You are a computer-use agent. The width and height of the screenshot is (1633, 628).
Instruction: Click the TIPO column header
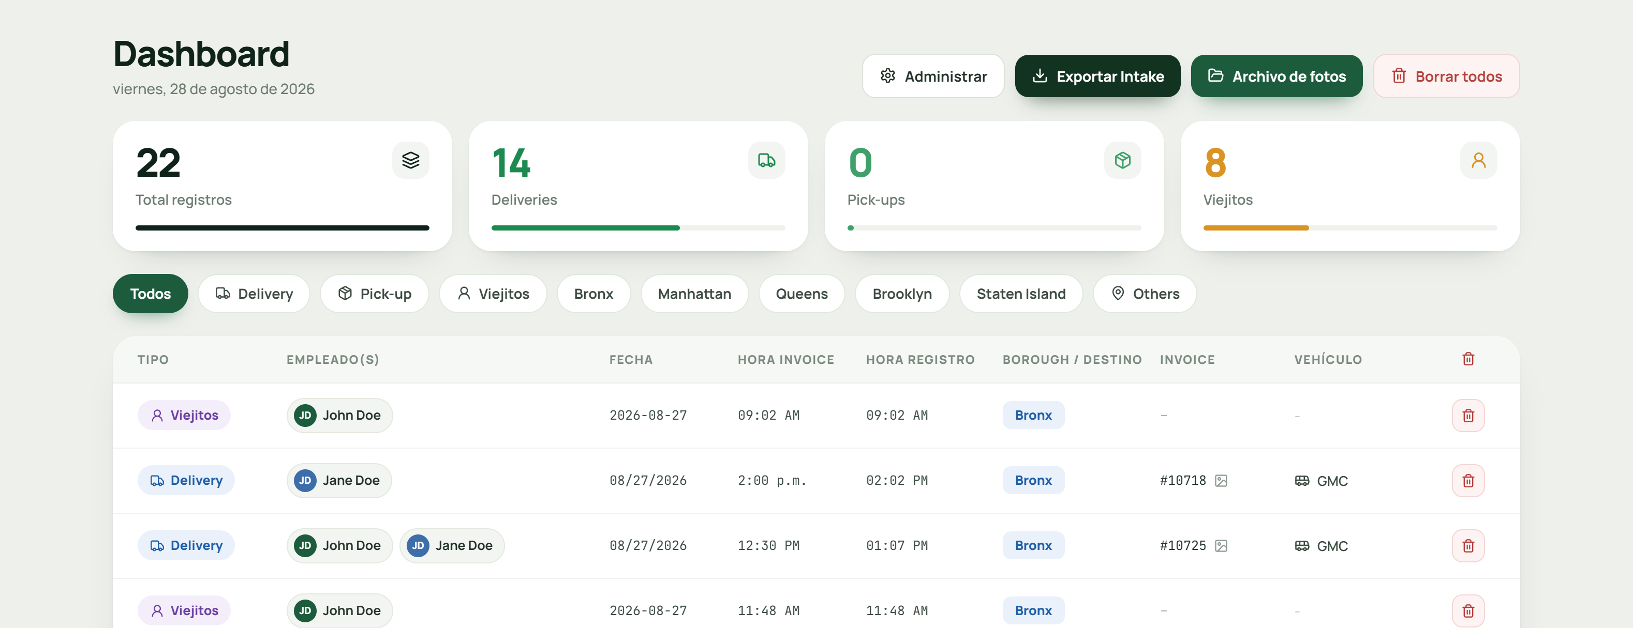coord(153,360)
